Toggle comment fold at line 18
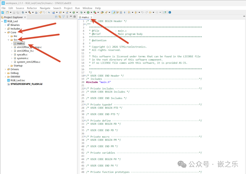This screenshot has height=174, width=246. [x=85, y=76]
